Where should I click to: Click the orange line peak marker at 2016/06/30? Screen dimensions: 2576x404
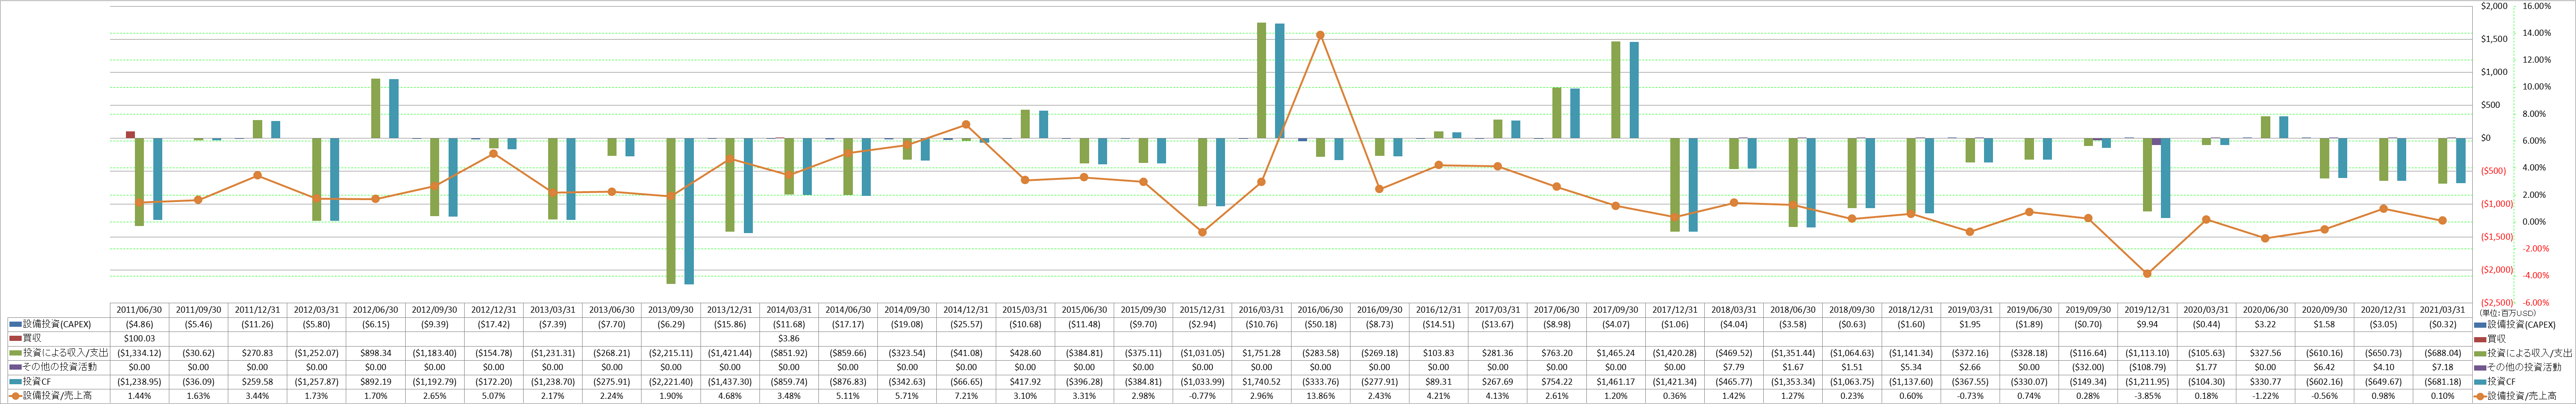1321,35
